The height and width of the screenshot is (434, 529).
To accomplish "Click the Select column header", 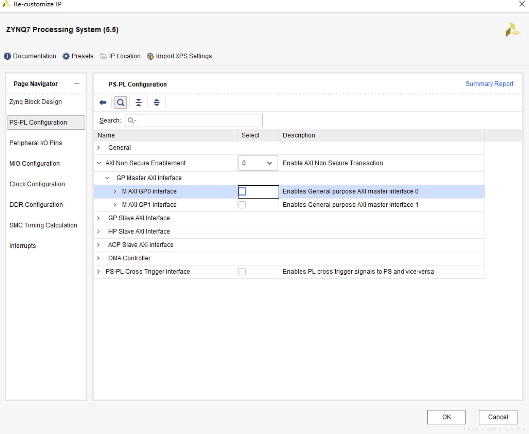I will [x=258, y=135].
